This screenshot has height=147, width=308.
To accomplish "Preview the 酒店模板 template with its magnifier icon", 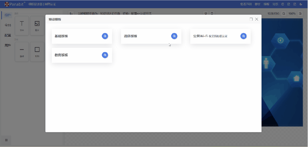I will pyautogui.click(x=174, y=36).
